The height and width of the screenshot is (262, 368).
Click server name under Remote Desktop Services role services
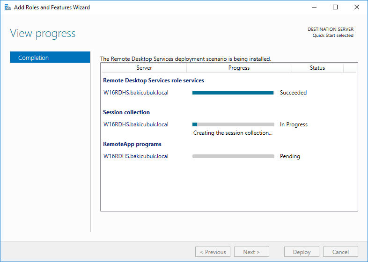[136, 93]
